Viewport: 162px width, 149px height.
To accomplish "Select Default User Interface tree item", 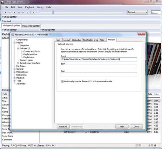I will (30, 63).
